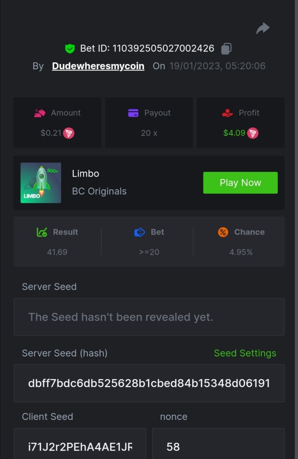Select the Server Seed hash field

pyautogui.click(x=149, y=383)
